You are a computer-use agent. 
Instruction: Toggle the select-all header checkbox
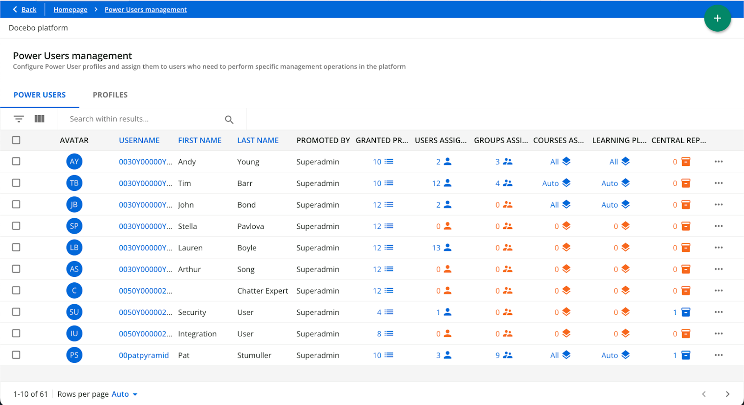click(x=16, y=140)
